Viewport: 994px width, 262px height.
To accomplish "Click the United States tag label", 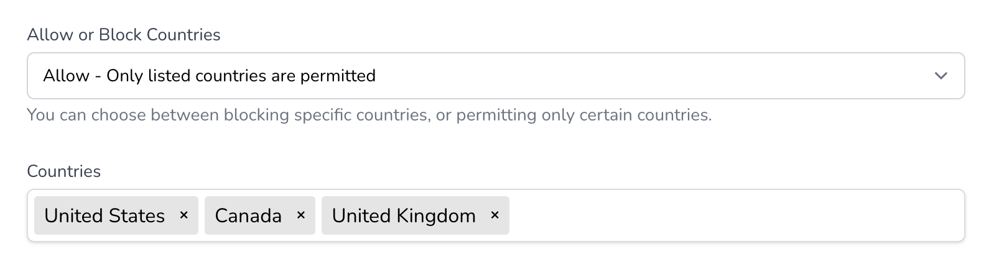I will (x=105, y=215).
